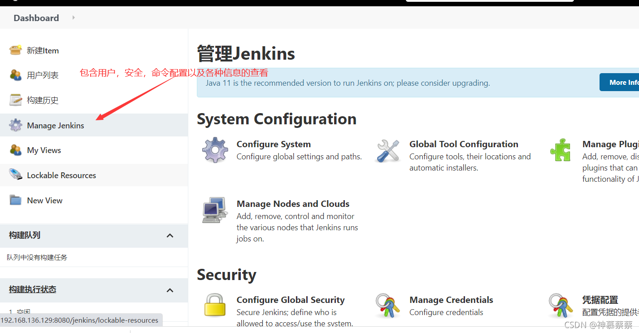
Task: Open Global Tool Configuration title link
Action: 464,144
